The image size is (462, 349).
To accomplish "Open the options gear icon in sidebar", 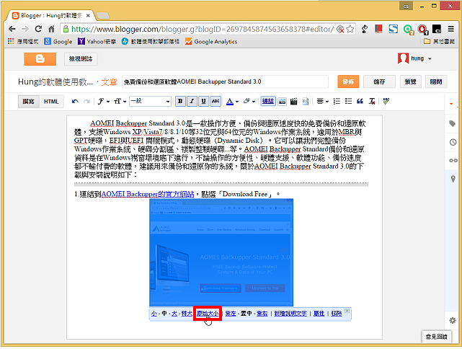I will point(453,321).
